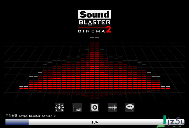Click the Sound Blaster Cinema 2 logo
Viewport: 189px width, 128px height.
94,21
